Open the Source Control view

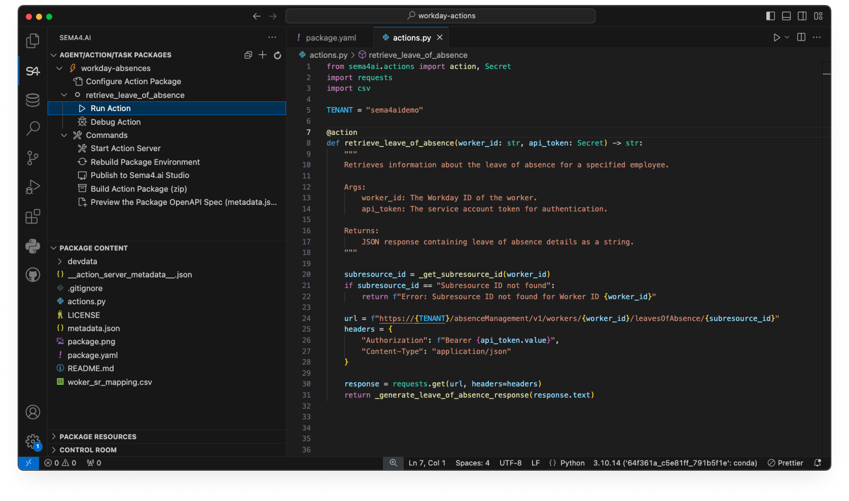33,158
